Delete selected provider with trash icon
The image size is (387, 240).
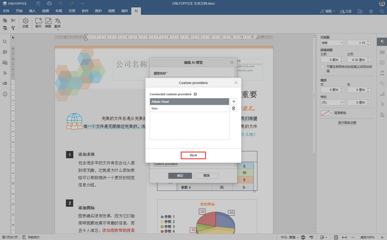[234, 108]
